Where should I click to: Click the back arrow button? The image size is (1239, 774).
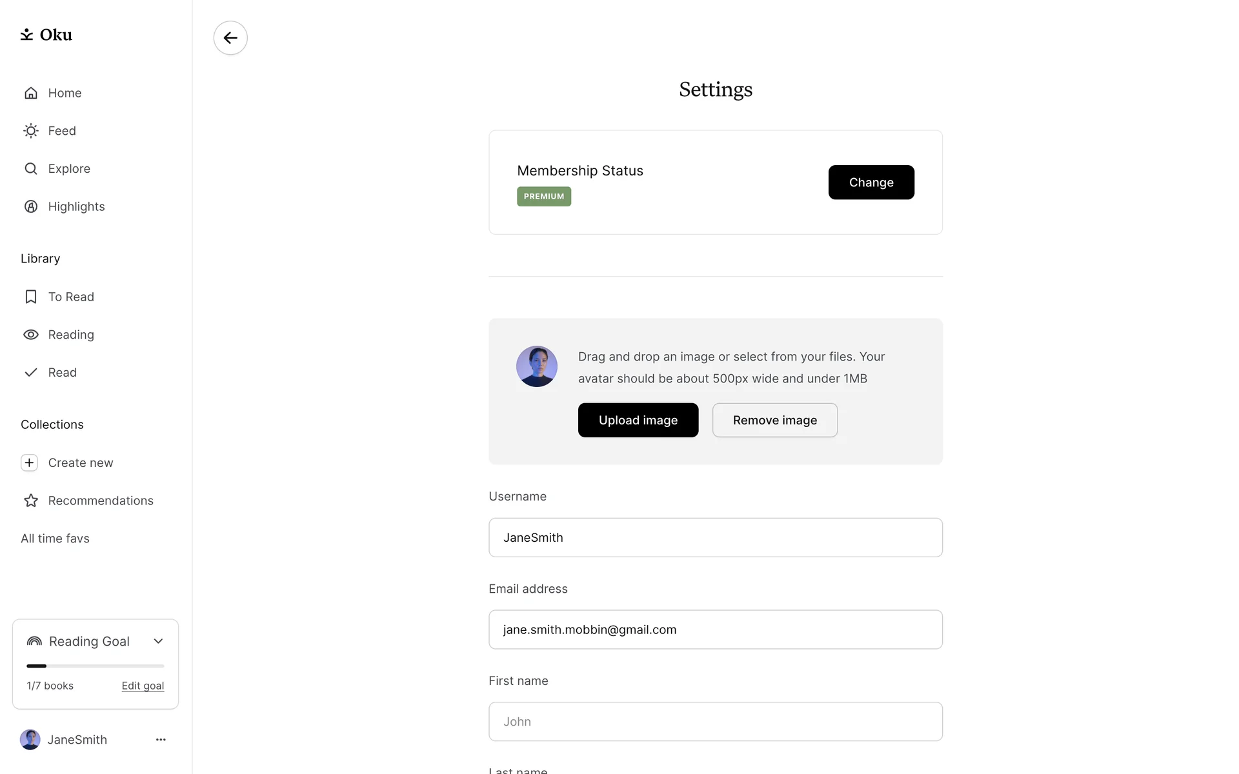click(230, 38)
